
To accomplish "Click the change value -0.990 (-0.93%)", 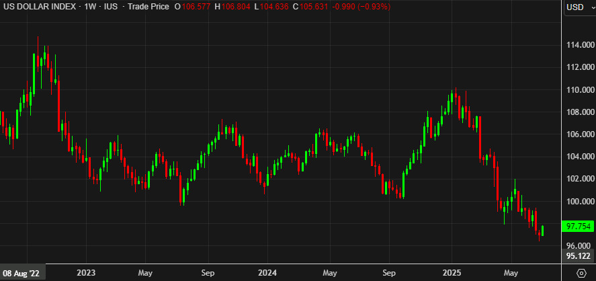I will 361,7.
